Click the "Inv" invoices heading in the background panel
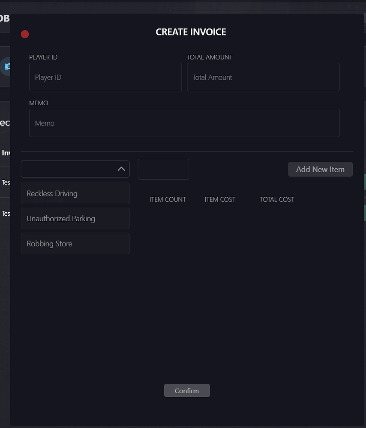This screenshot has height=428, width=366. coord(6,153)
